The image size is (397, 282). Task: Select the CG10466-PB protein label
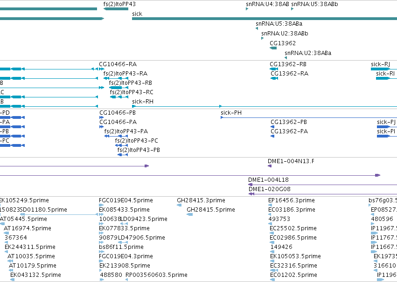(x=118, y=112)
